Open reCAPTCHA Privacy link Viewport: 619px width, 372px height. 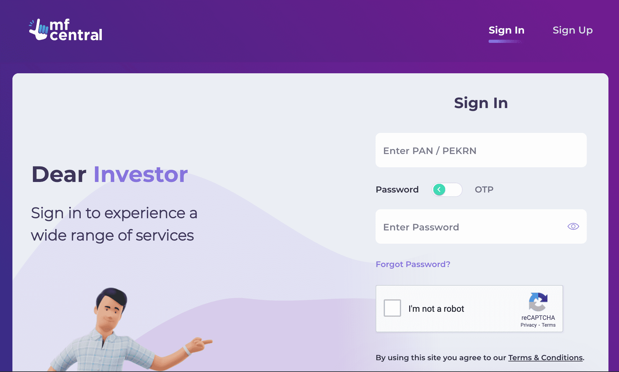[x=528, y=325]
